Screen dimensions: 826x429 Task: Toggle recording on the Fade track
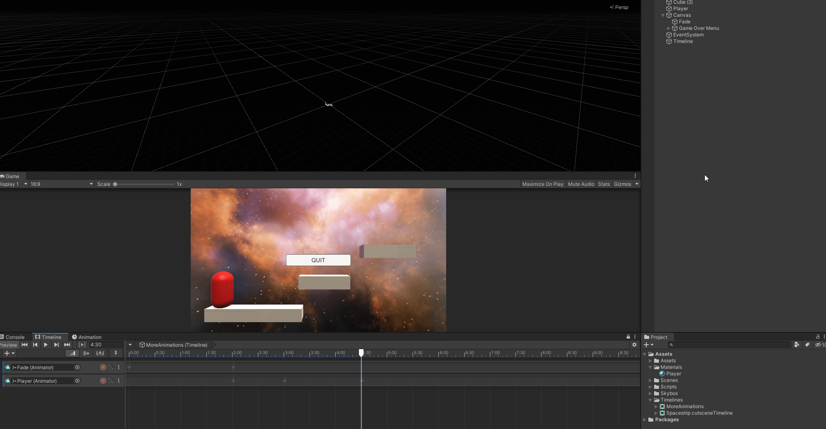pyautogui.click(x=103, y=367)
